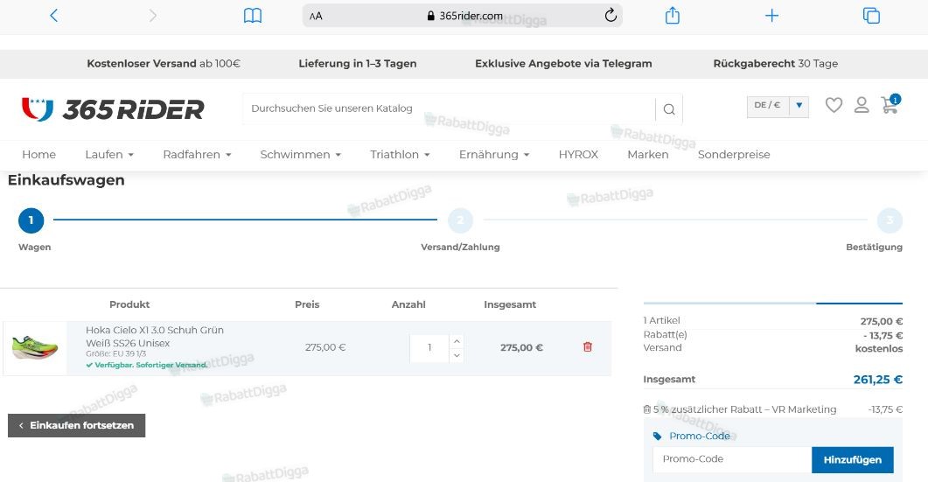The width and height of the screenshot is (928, 482).
Task: Click the Rabatt(e) - 13,75 € value
Action: pos(883,335)
